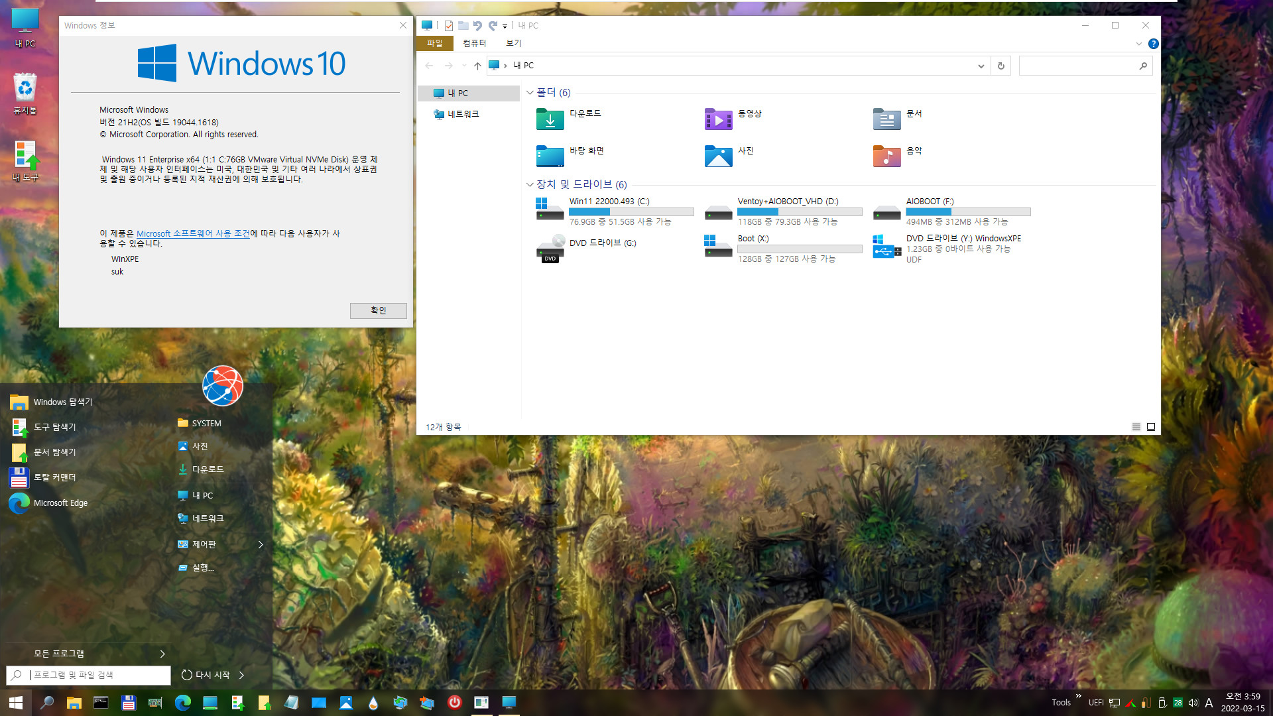Open the 다운로드 folder in Explorer
This screenshot has width=1273, height=716.
click(570, 119)
